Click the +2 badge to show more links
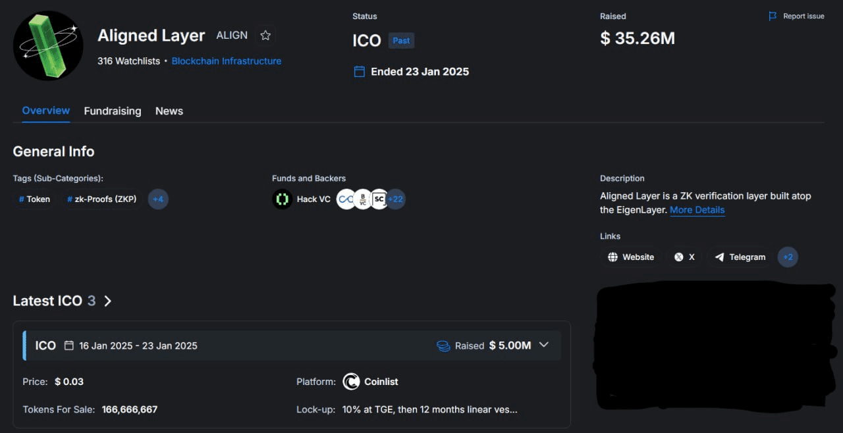The image size is (843, 433). 788,257
